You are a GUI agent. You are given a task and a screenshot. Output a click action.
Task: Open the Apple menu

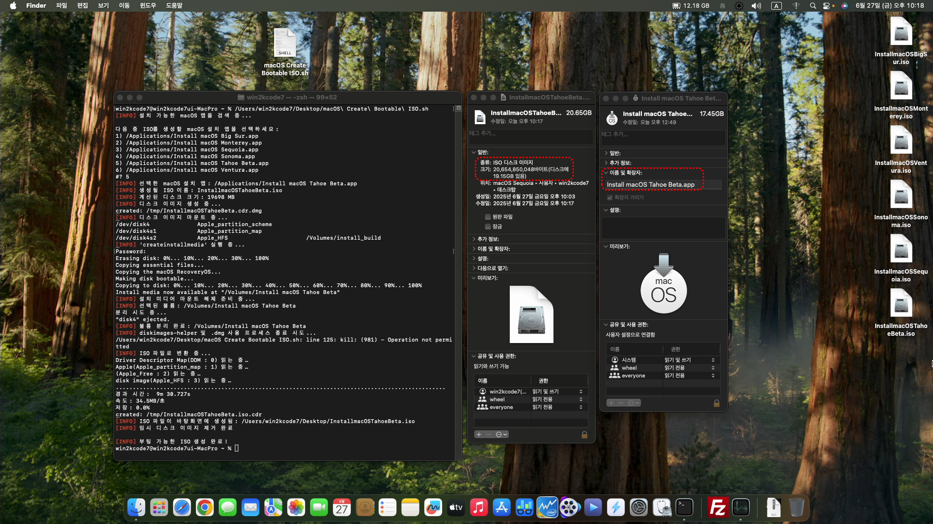point(13,6)
